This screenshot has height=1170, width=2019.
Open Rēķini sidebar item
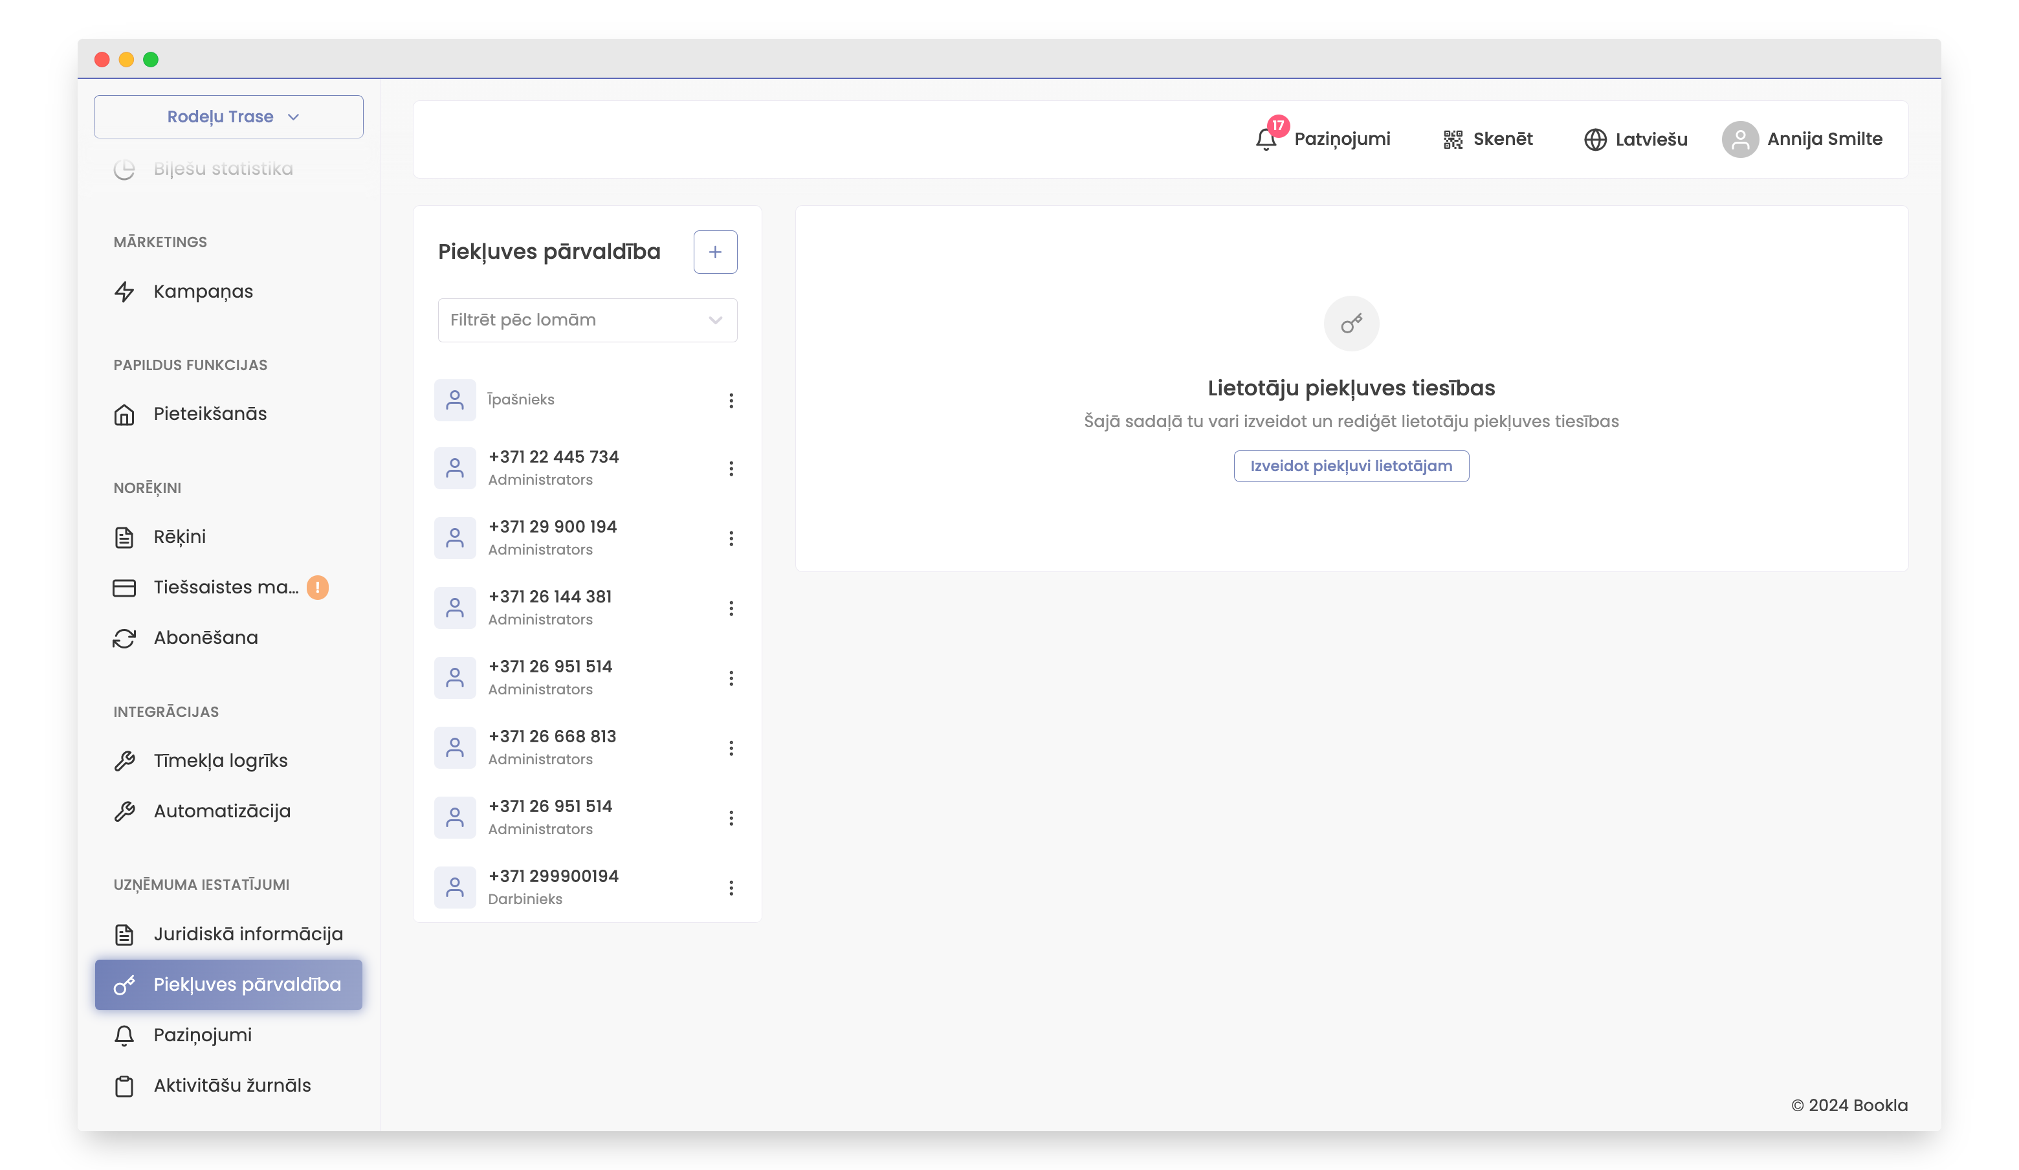click(179, 537)
